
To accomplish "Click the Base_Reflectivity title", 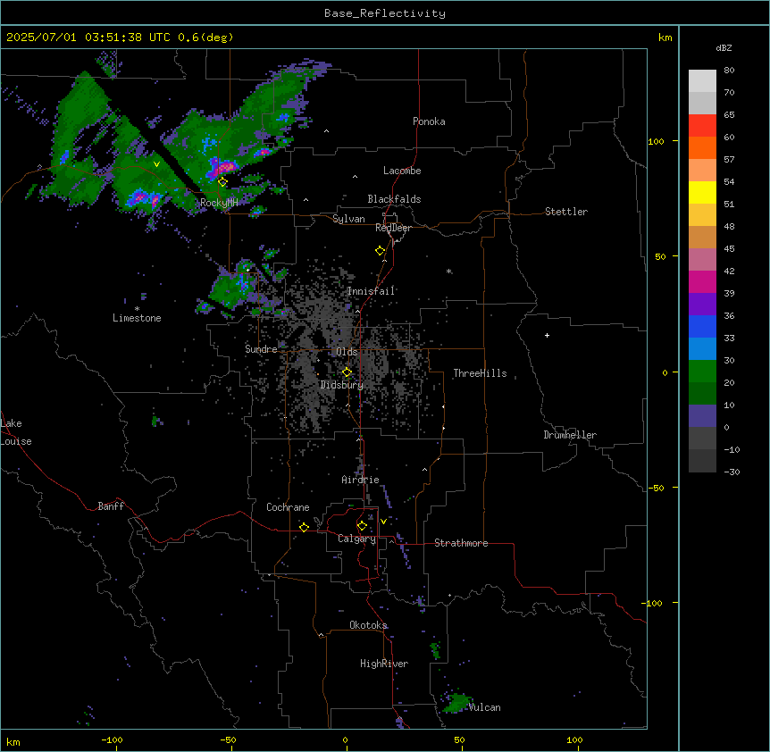I will [385, 13].
